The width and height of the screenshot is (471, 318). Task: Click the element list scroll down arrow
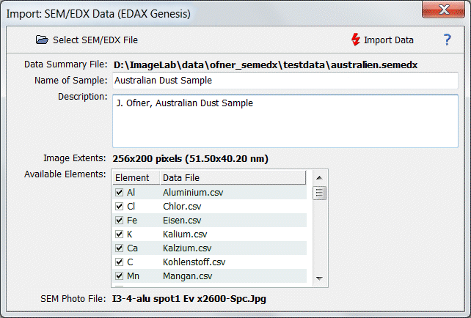(x=319, y=278)
